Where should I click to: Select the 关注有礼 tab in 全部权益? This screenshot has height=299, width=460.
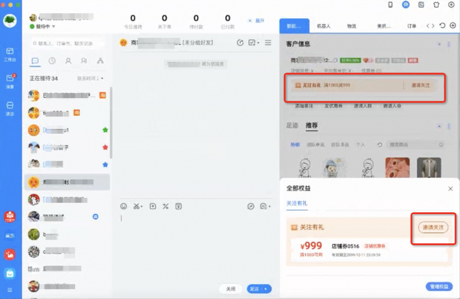[x=297, y=203]
